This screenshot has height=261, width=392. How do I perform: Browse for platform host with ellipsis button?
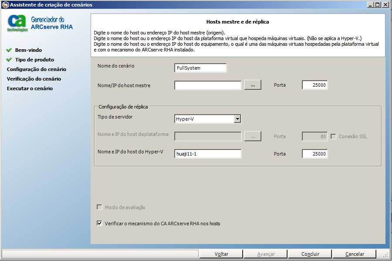(253, 136)
